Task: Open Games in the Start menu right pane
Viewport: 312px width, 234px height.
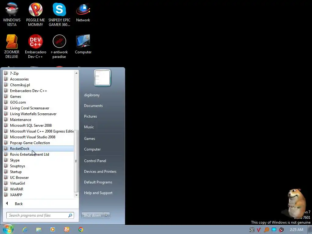Action: coord(90,139)
